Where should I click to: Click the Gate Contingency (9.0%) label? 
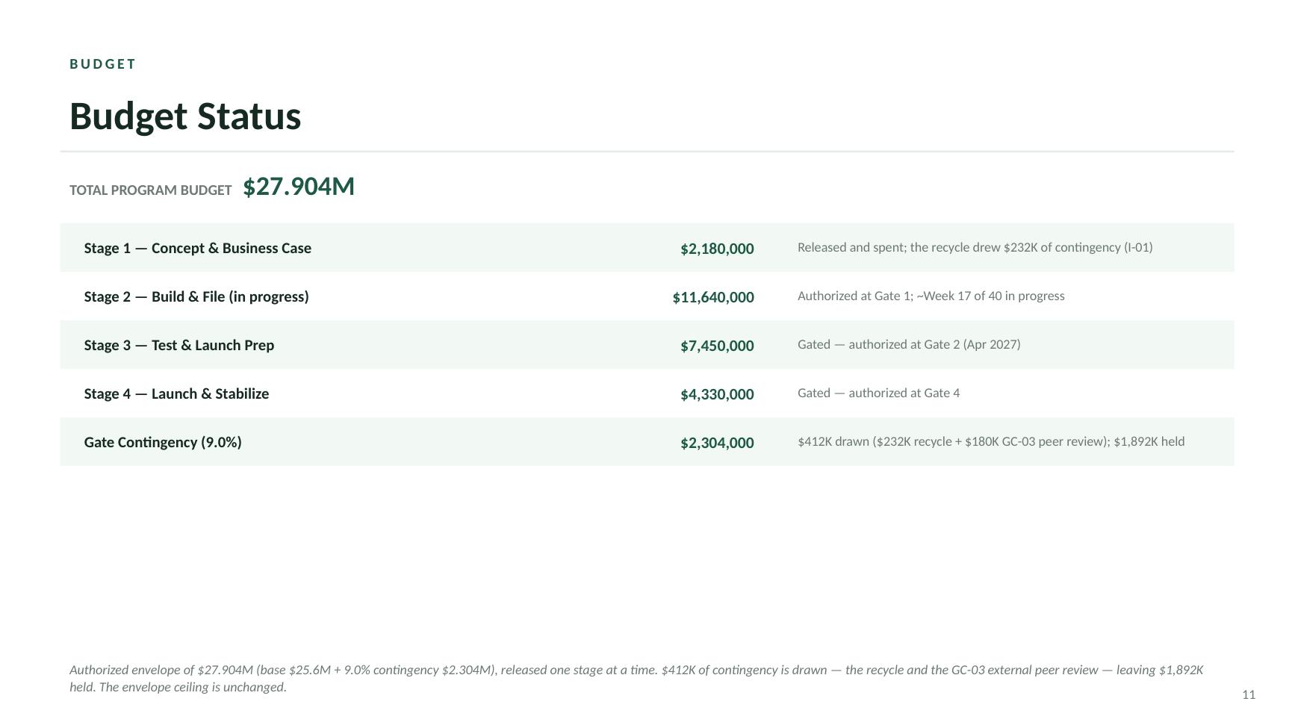[163, 442]
